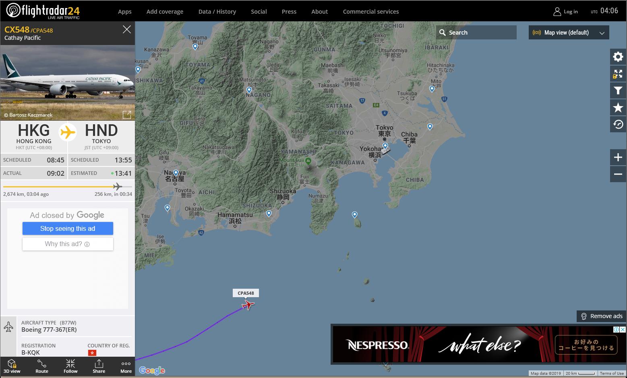Click the CPA548 map label
The image size is (627, 378).
click(246, 293)
